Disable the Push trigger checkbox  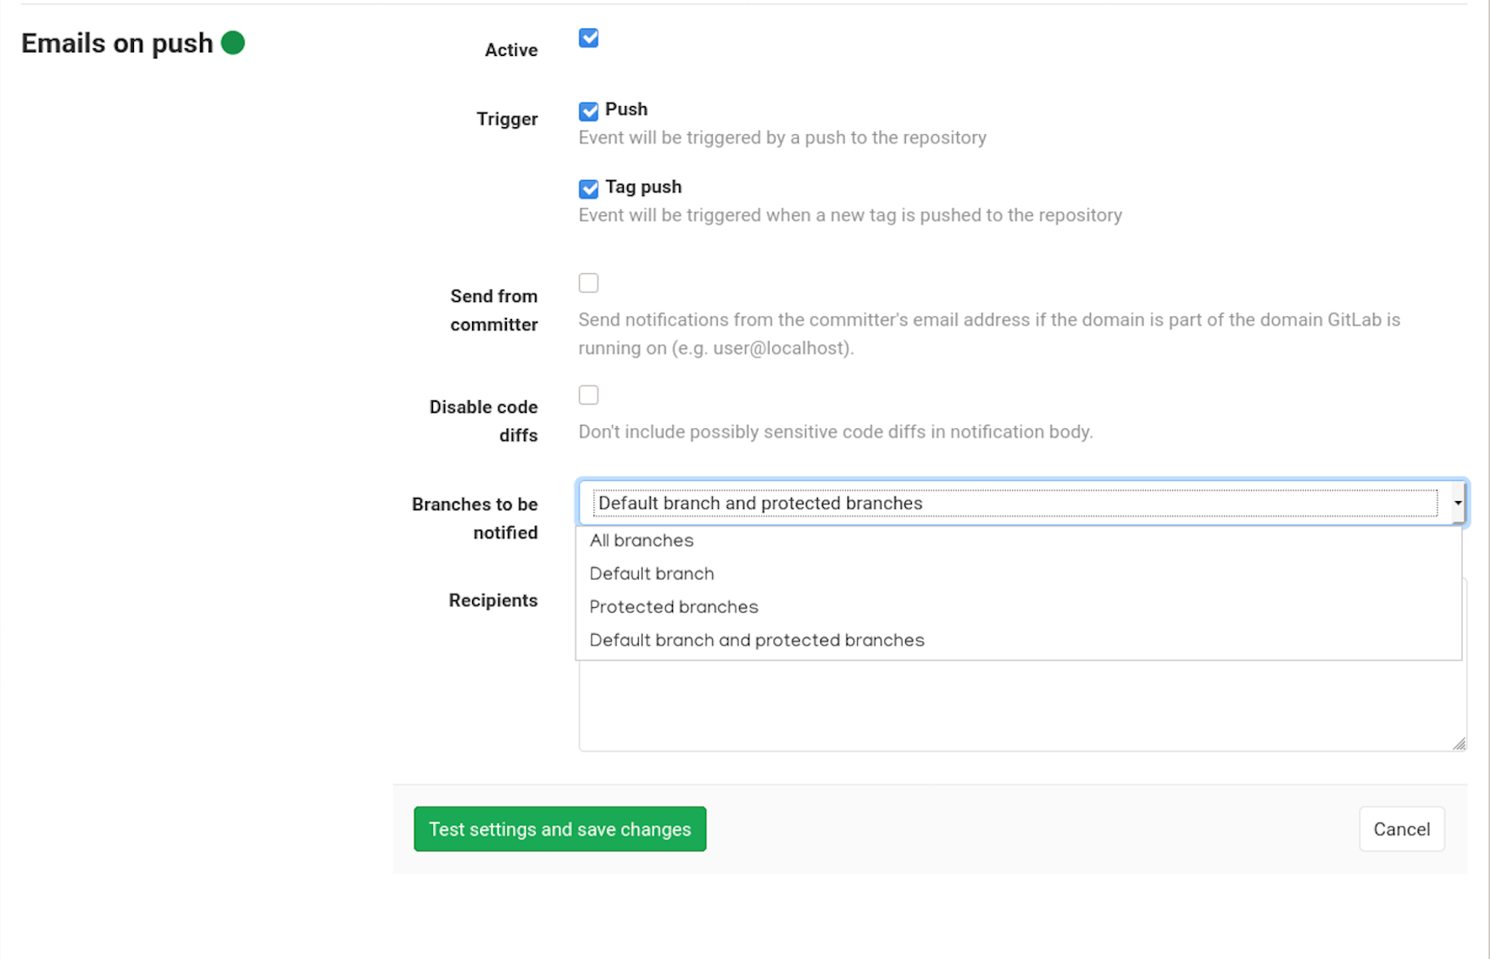pyautogui.click(x=588, y=111)
